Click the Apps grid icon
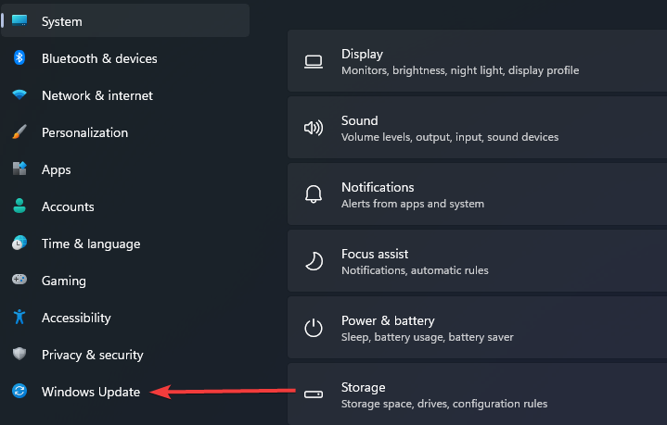Viewport: 667px width, 425px height. tap(19, 169)
